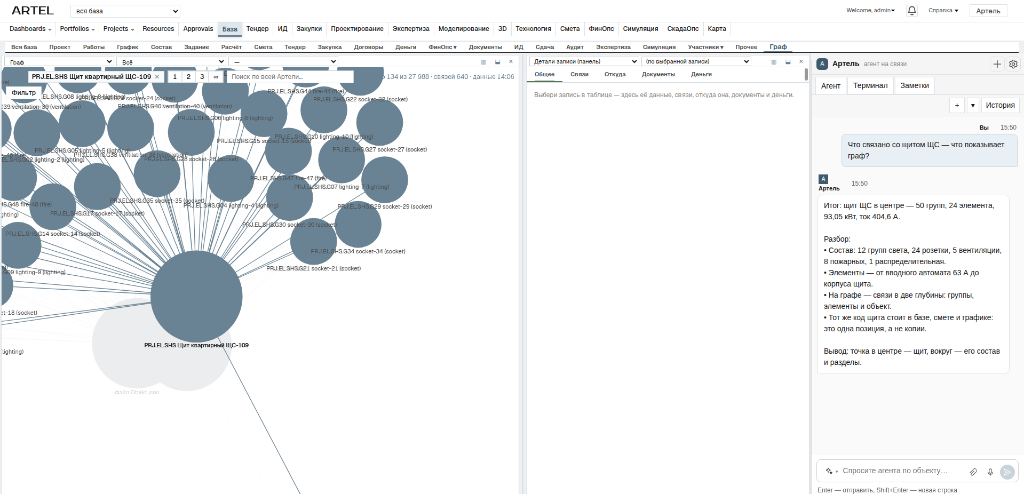Image resolution: width=1024 pixels, height=494 pixels.
Task: Open Artel agent settings gear
Action: [1013, 64]
